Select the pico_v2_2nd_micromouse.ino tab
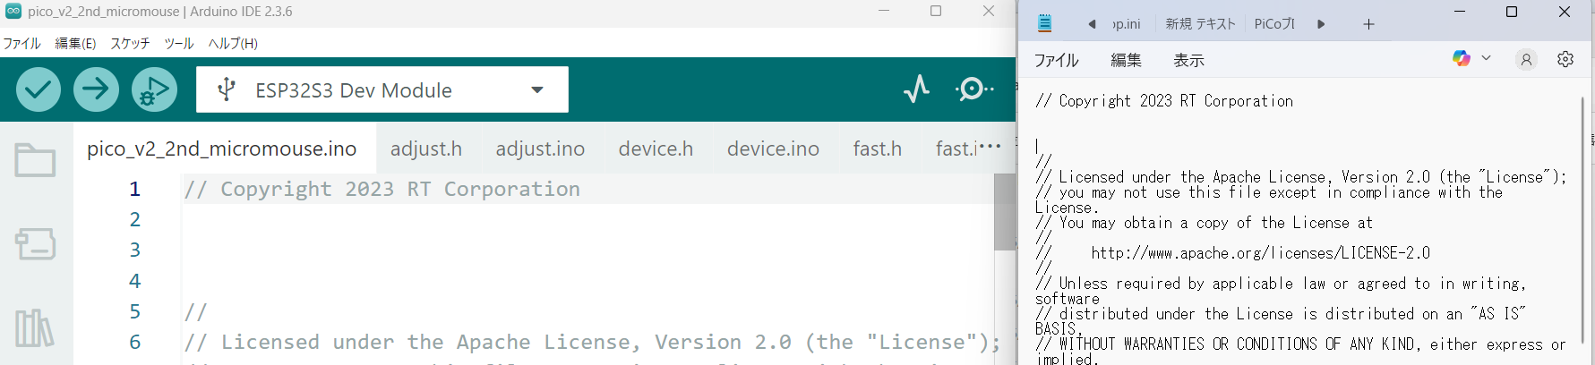Screen dimensions: 1595x365 pos(222,149)
